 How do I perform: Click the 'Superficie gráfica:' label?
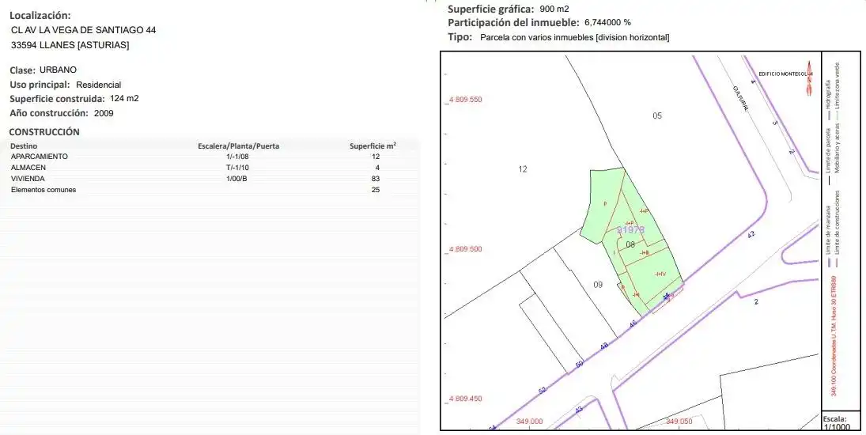(x=491, y=9)
